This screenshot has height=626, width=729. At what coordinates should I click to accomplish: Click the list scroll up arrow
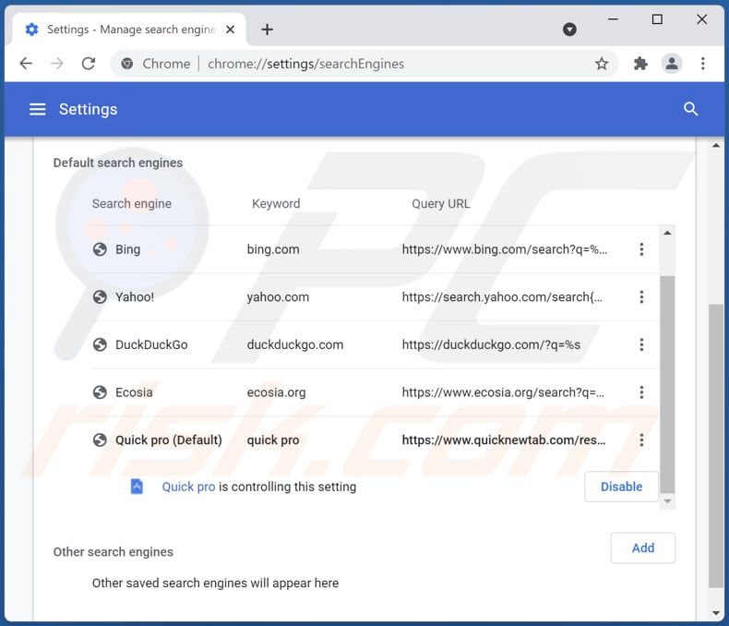[667, 233]
